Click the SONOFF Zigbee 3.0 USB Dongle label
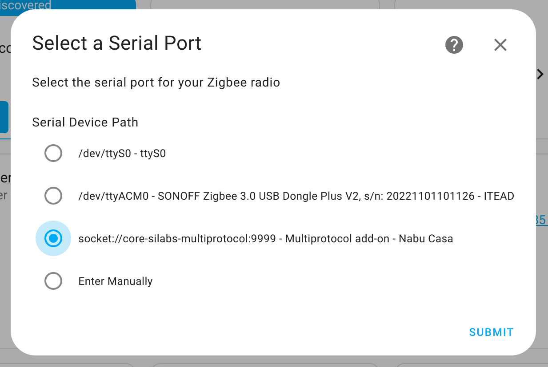The image size is (548, 367). click(296, 196)
